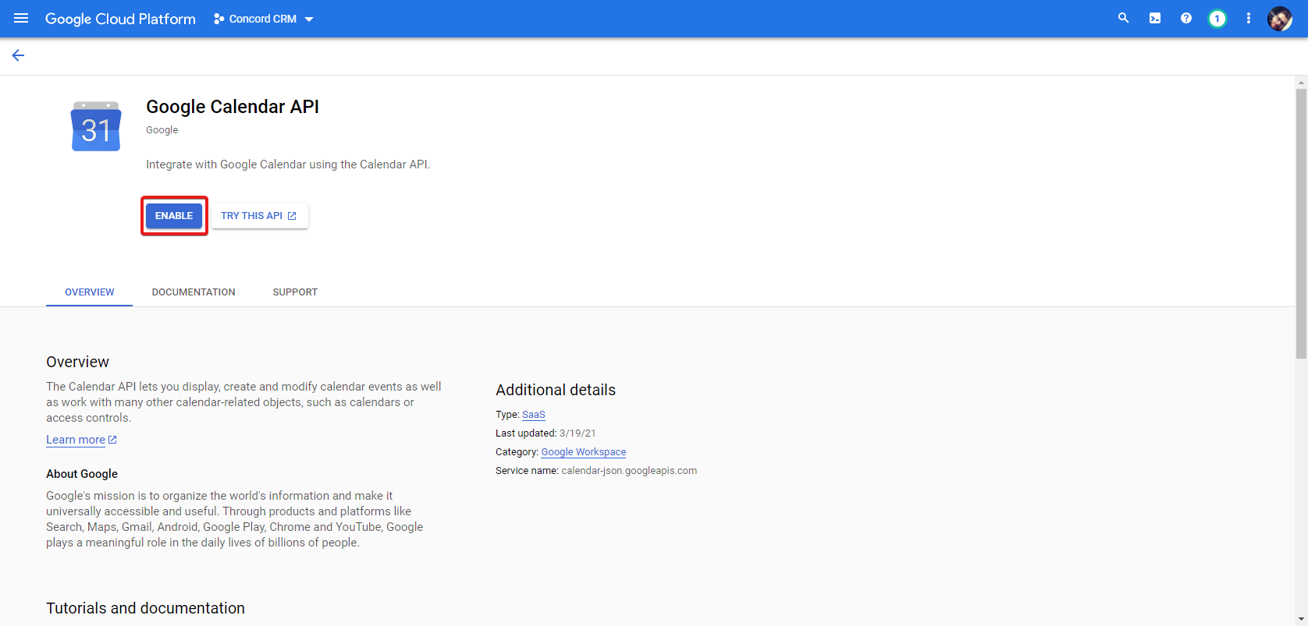The image size is (1308, 626).
Task: Click the Google Cloud Platform logo text
Action: tap(120, 19)
